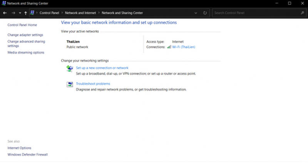The image size is (308, 163).
Task: Expand the address bar history dropdown
Action: 196,13
